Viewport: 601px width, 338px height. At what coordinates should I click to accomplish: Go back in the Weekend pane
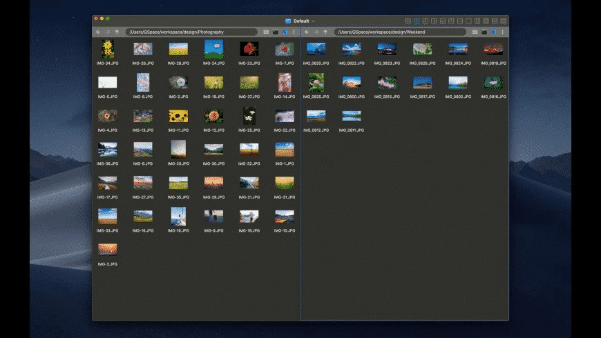(307, 32)
